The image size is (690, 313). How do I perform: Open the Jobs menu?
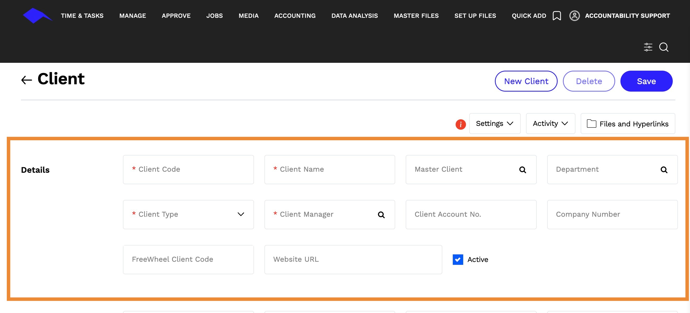coord(214,16)
